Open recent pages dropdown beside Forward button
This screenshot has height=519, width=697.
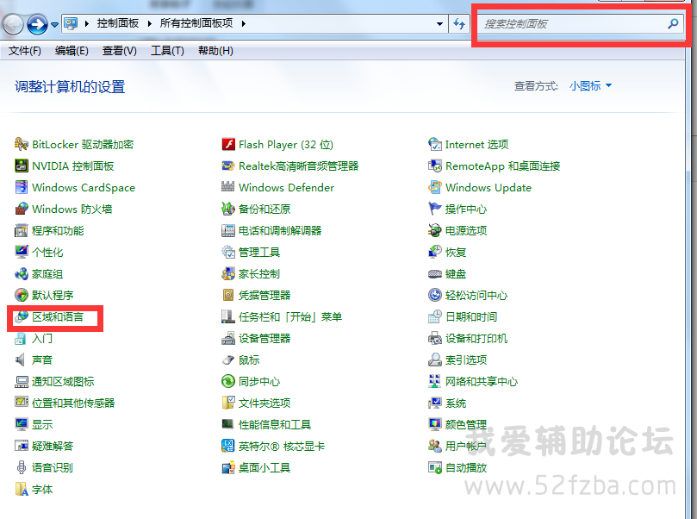point(54,25)
